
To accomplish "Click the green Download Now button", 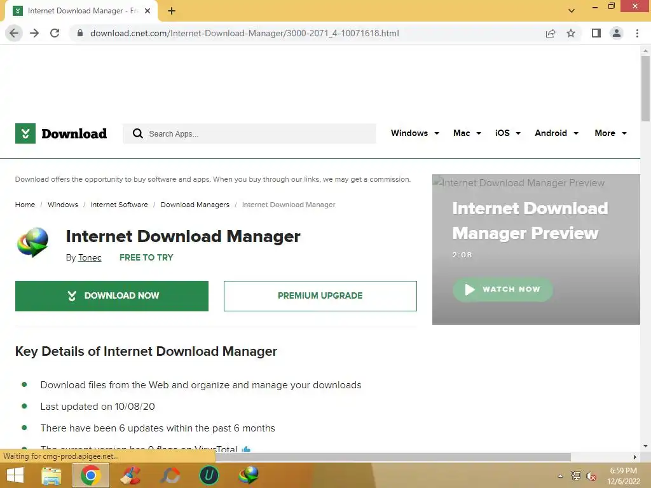I will (x=112, y=296).
